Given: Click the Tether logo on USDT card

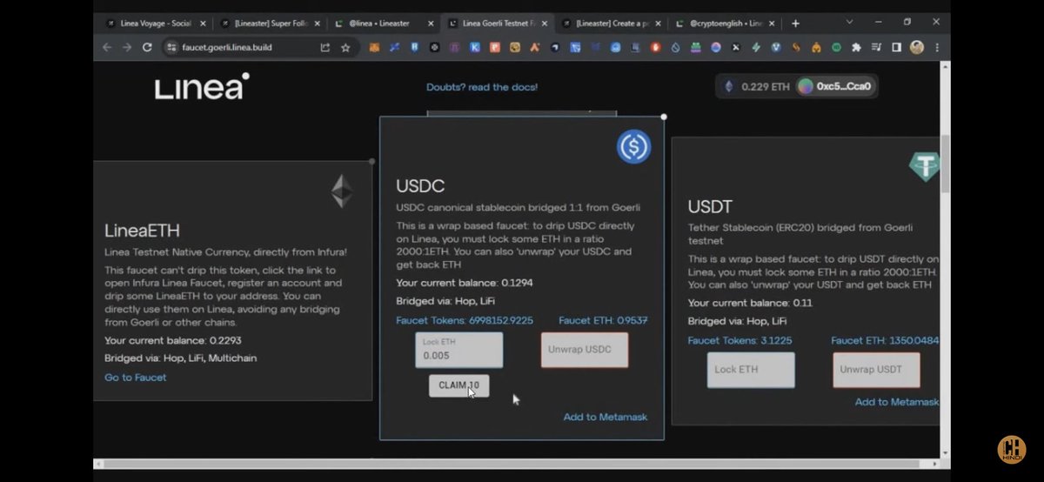Looking at the screenshot, I should coord(924,165).
